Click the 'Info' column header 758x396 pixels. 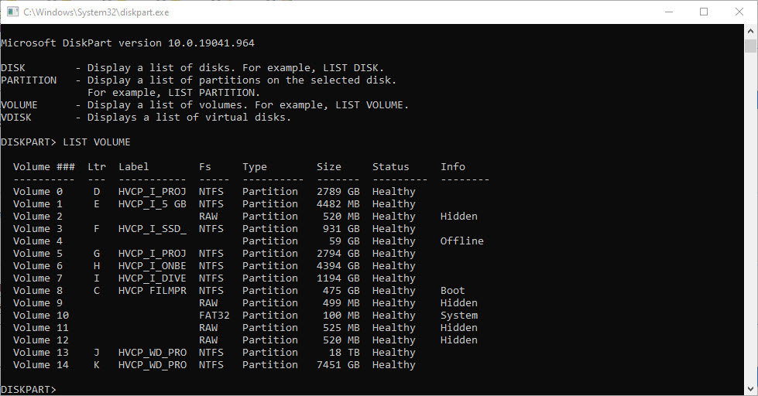point(453,166)
